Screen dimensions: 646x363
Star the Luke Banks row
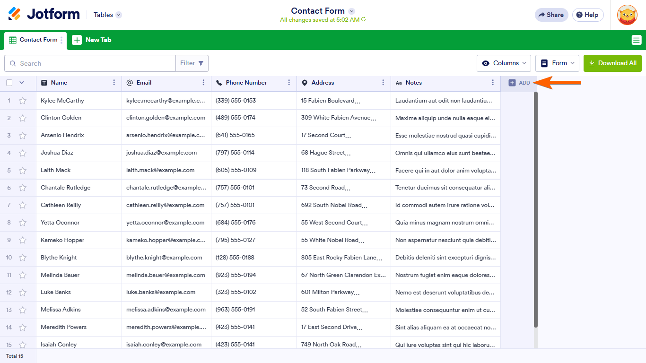(x=23, y=293)
